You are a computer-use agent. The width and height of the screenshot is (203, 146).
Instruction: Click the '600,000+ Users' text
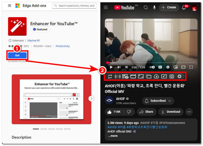[42, 46]
